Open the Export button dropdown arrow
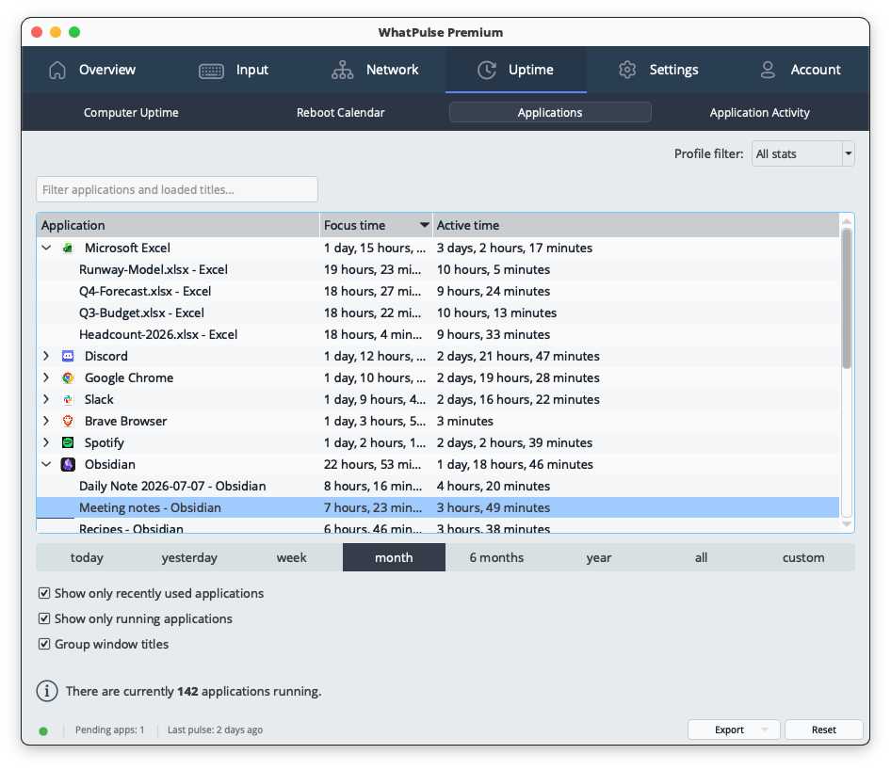The height and width of the screenshot is (770, 891). (764, 730)
